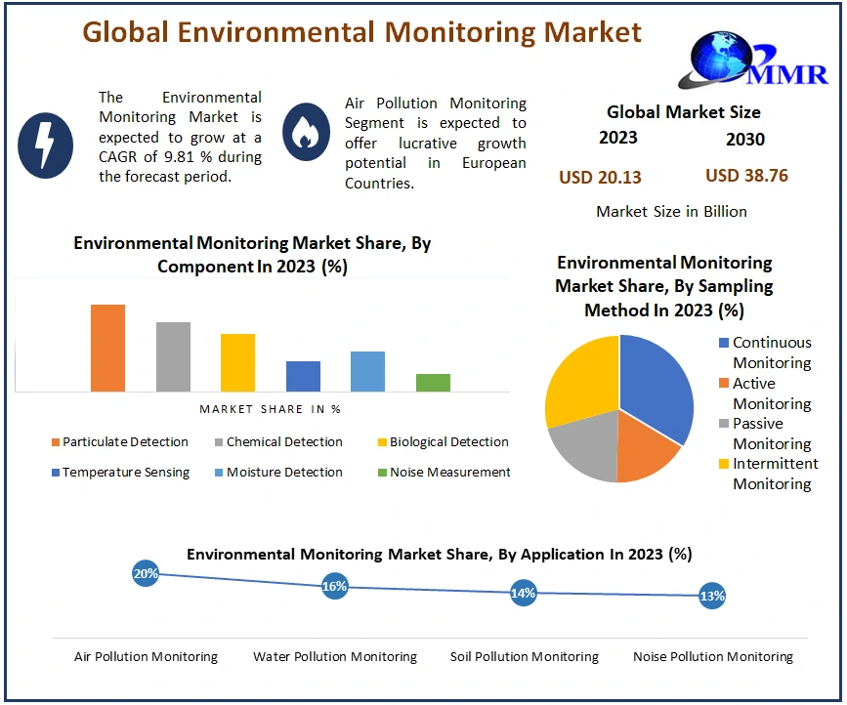The image size is (847, 705).
Task: Select the 13% Noise Pollution data marker
Action: 712,597
